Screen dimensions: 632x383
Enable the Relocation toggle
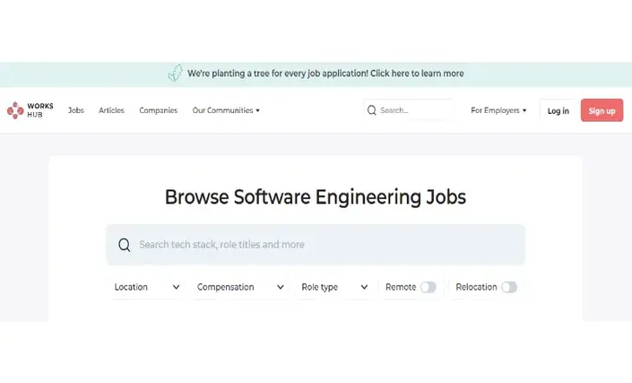click(509, 287)
